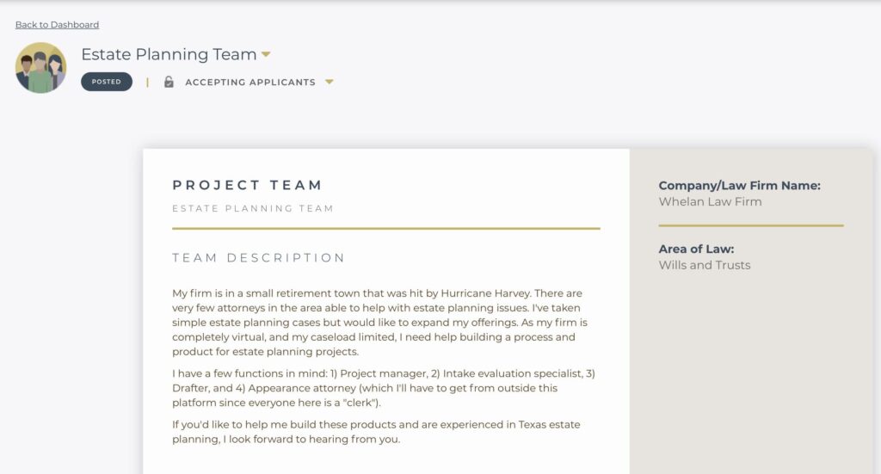
Task: Click the Company/Law Firm Name label
Action: pos(739,185)
